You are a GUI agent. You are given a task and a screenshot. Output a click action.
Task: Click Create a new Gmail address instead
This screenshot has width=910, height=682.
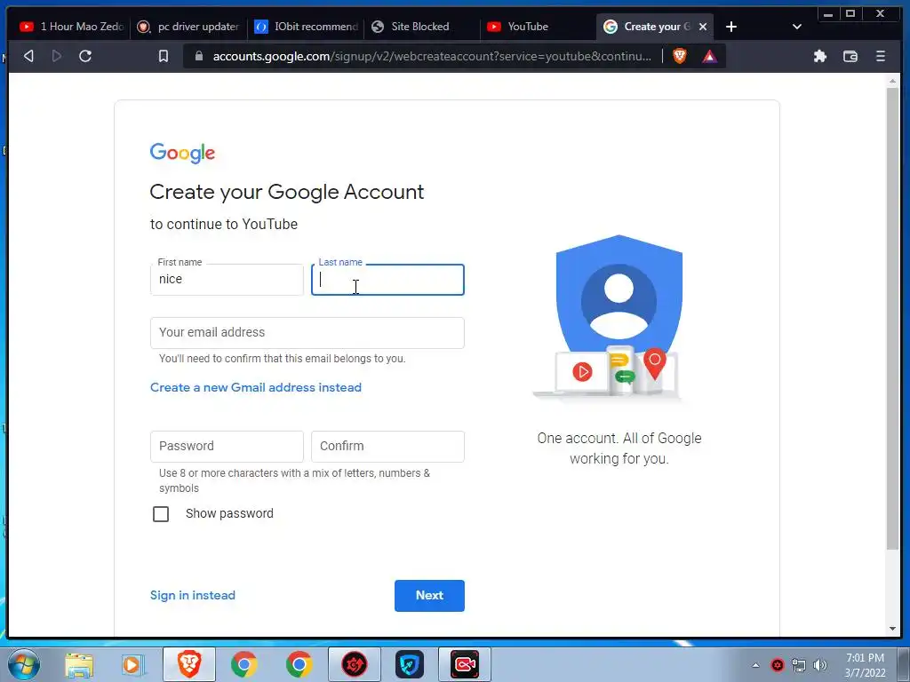tap(256, 387)
